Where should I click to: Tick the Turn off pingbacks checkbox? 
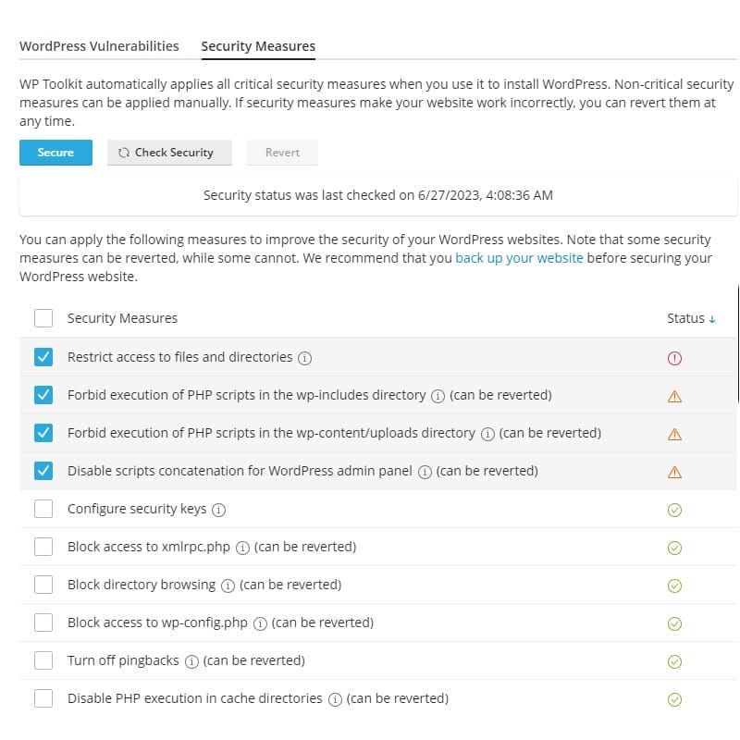click(43, 660)
